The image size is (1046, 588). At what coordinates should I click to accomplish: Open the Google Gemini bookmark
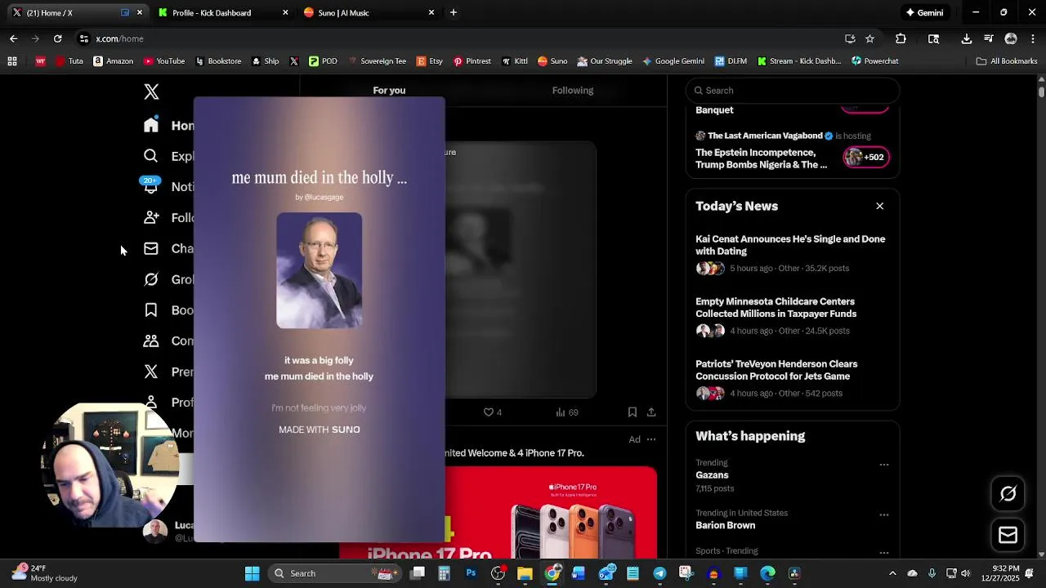pyautogui.click(x=673, y=60)
